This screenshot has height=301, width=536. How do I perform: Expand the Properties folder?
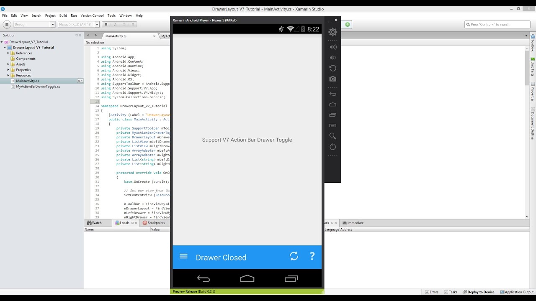click(x=8, y=70)
